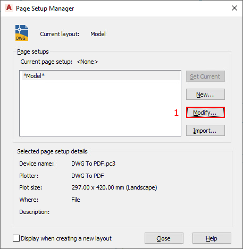The width and height of the screenshot is (243, 249).
Task: Select the *Model* page setup entry
Action: click(101, 76)
